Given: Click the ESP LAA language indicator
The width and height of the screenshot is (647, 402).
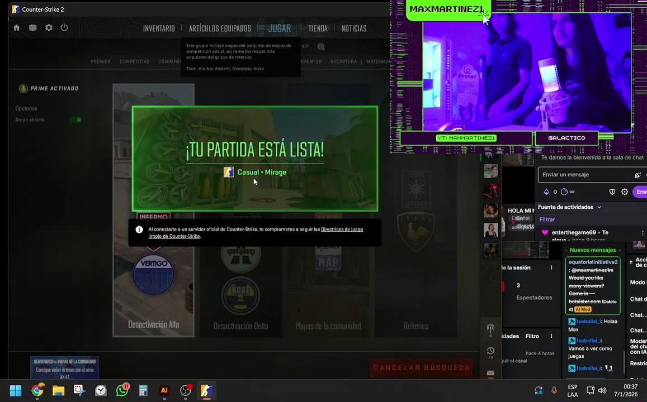Looking at the screenshot, I should pos(573,390).
